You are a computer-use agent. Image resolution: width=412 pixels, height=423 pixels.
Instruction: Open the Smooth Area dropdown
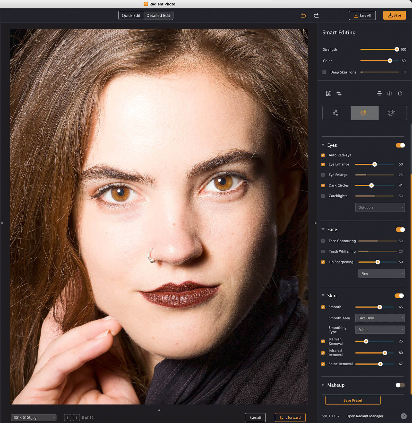380,318
